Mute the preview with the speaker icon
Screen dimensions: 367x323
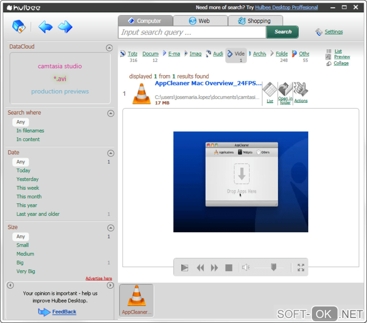(x=246, y=267)
